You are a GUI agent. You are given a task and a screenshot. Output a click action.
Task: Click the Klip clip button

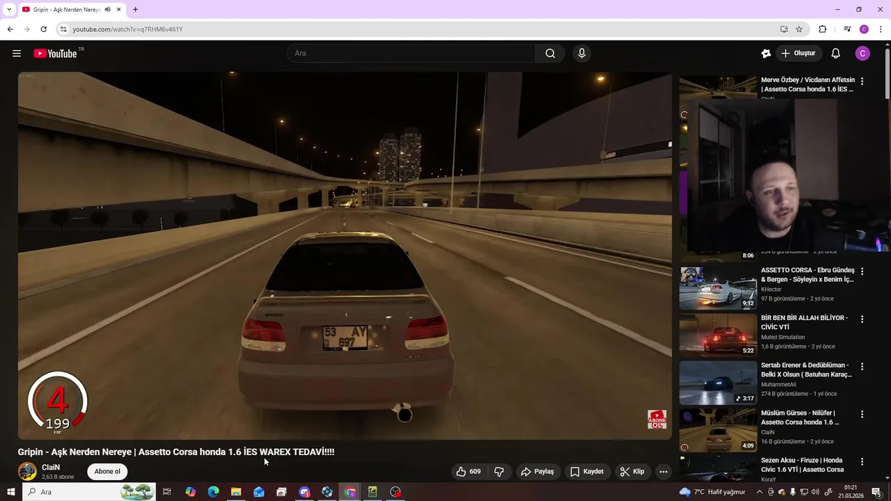(632, 472)
